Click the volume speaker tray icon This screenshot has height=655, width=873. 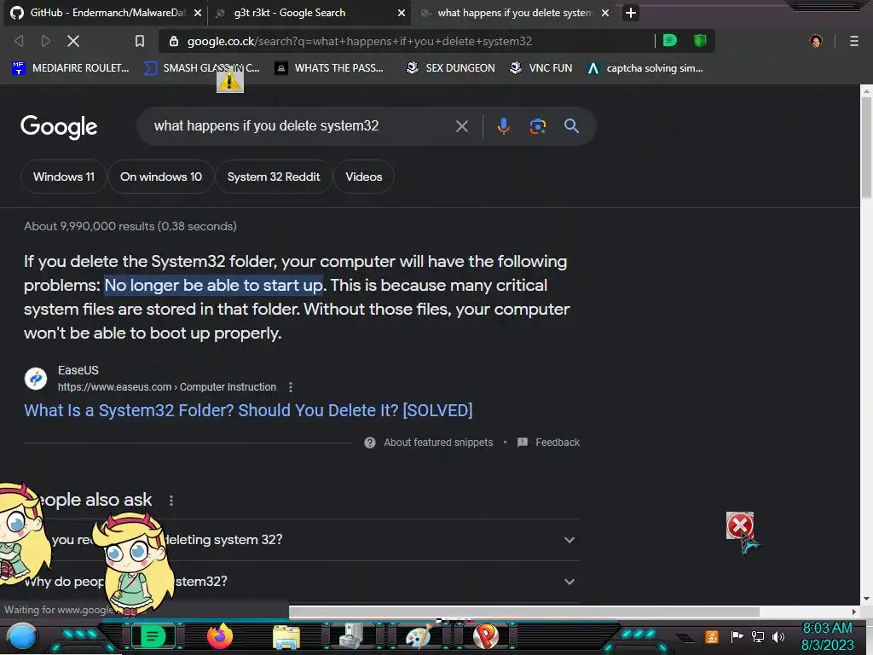pyautogui.click(x=778, y=636)
